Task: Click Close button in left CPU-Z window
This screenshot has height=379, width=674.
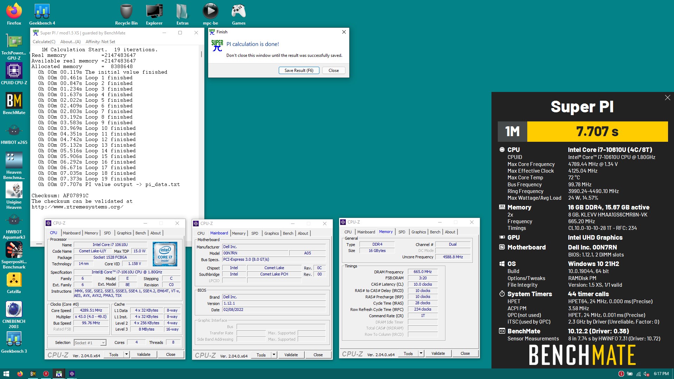Action: pyautogui.click(x=171, y=354)
